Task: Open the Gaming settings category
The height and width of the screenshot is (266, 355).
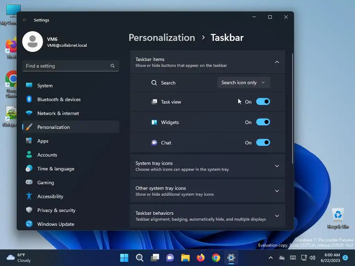Action: pyautogui.click(x=71, y=183)
